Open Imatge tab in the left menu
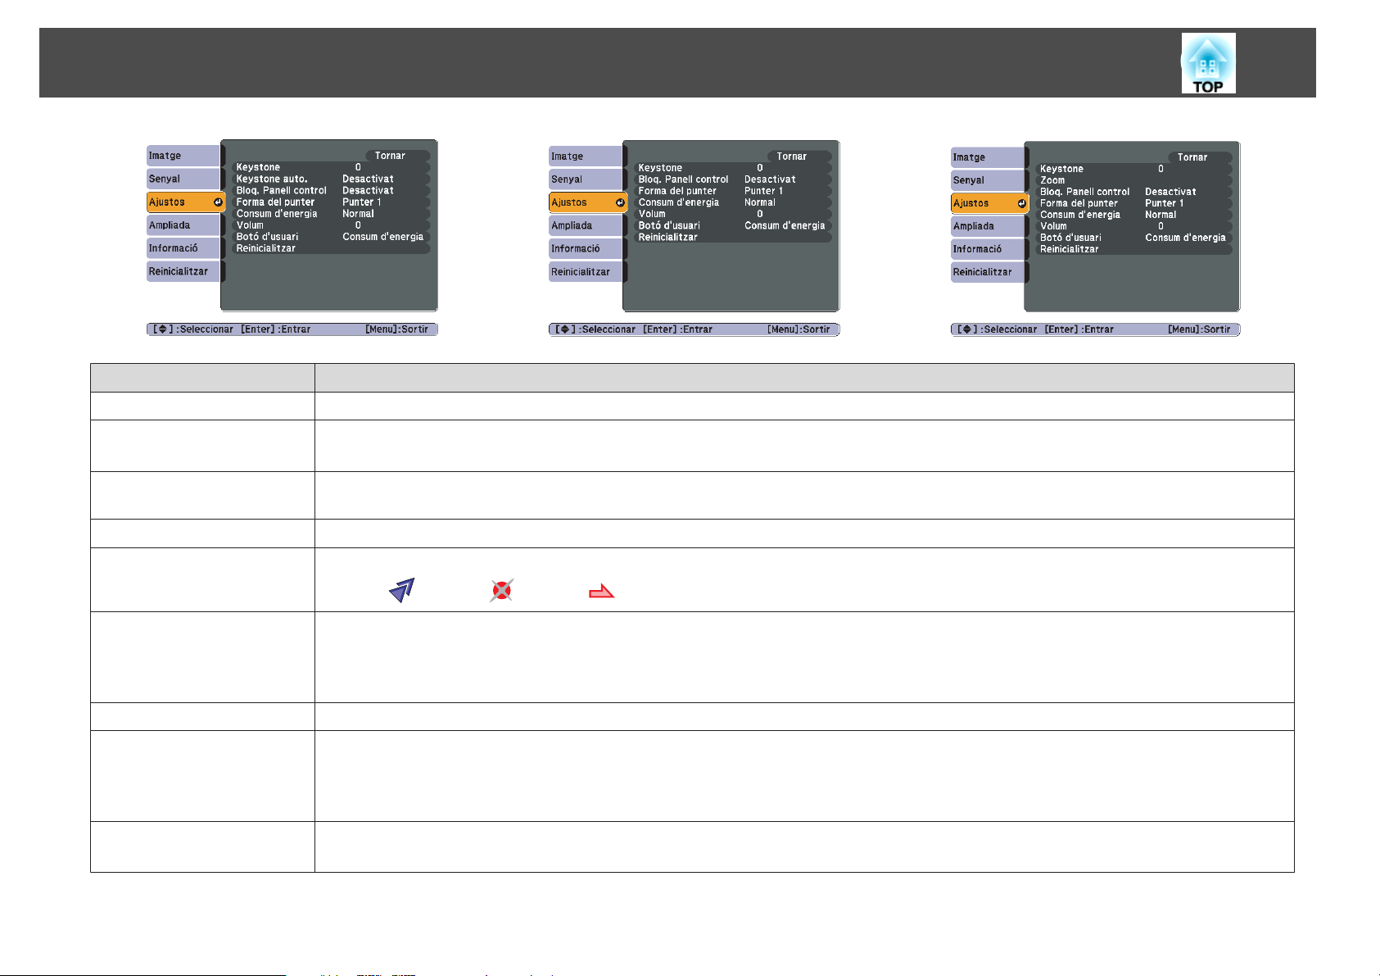The width and height of the screenshot is (1380, 976). point(183,156)
